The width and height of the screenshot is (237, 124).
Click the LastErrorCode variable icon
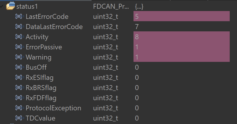19,17
